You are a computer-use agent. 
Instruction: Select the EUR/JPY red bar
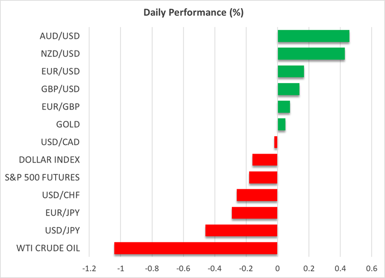coord(254,213)
